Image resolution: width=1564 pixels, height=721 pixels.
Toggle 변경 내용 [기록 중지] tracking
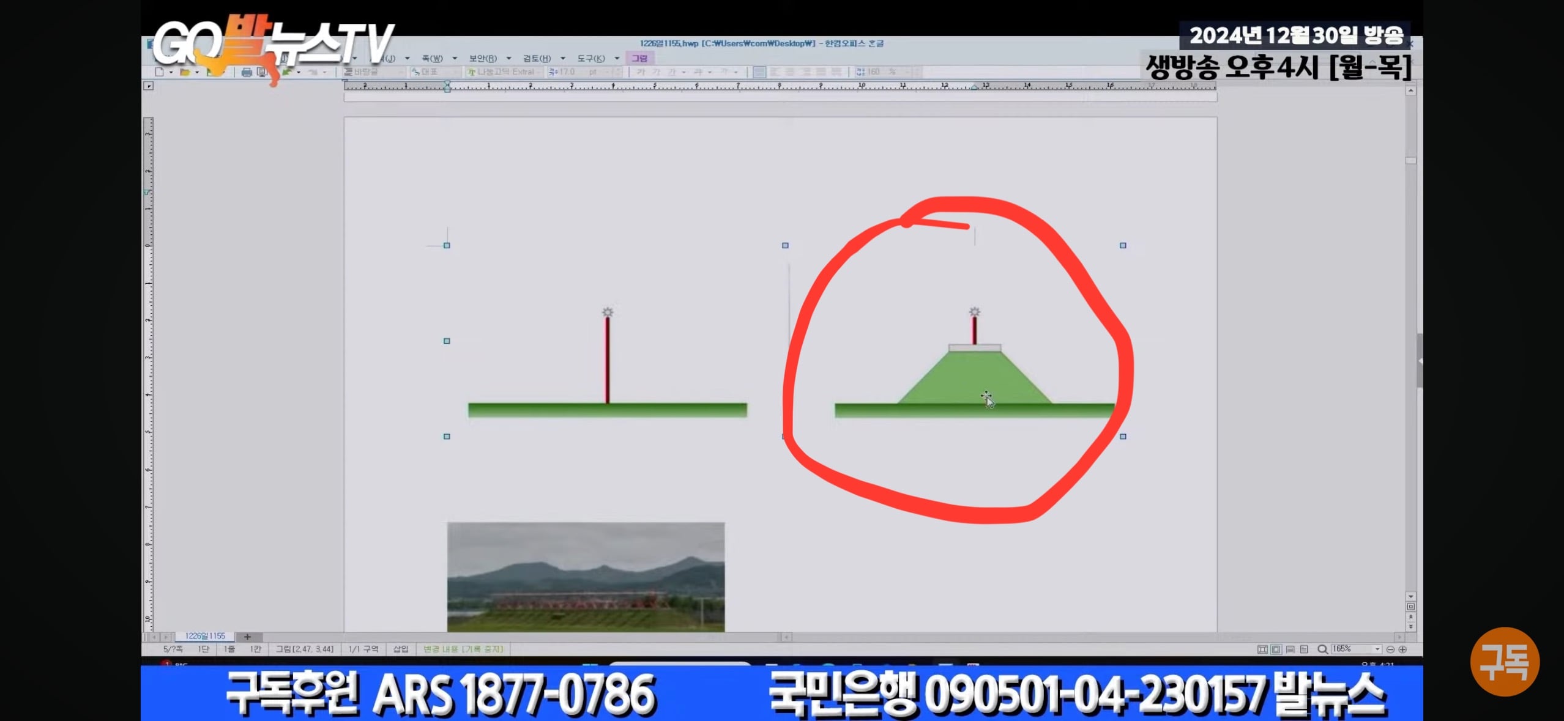tap(463, 649)
